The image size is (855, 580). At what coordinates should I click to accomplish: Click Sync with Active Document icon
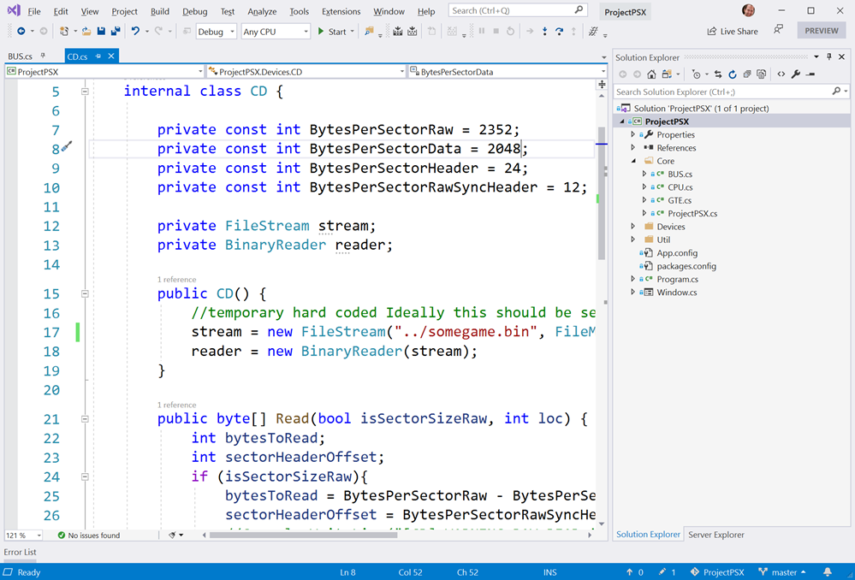(x=717, y=74)
